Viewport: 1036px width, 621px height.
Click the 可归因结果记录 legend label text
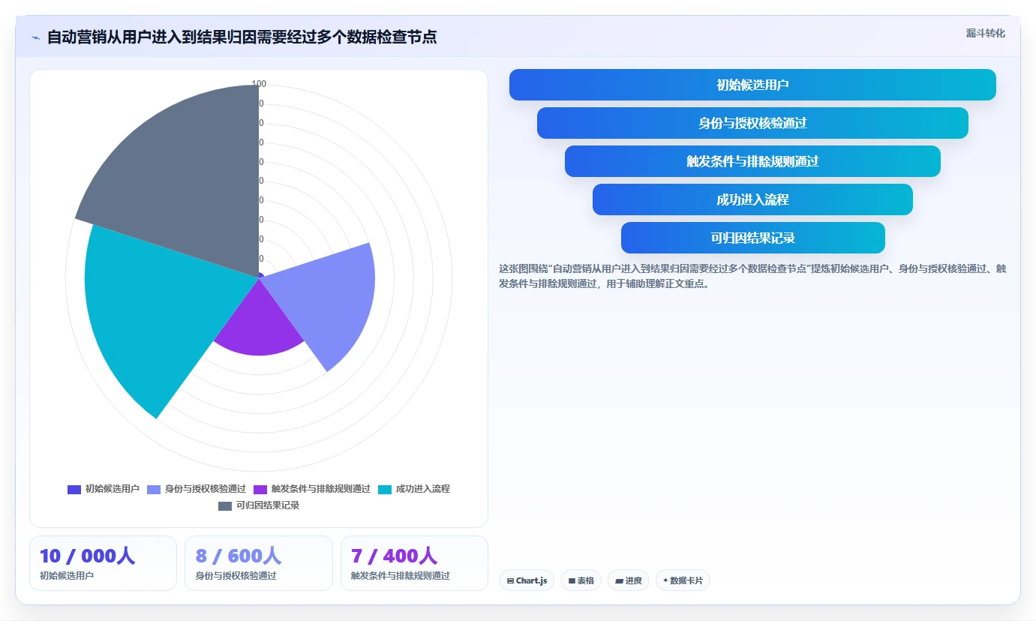(268, 506)
